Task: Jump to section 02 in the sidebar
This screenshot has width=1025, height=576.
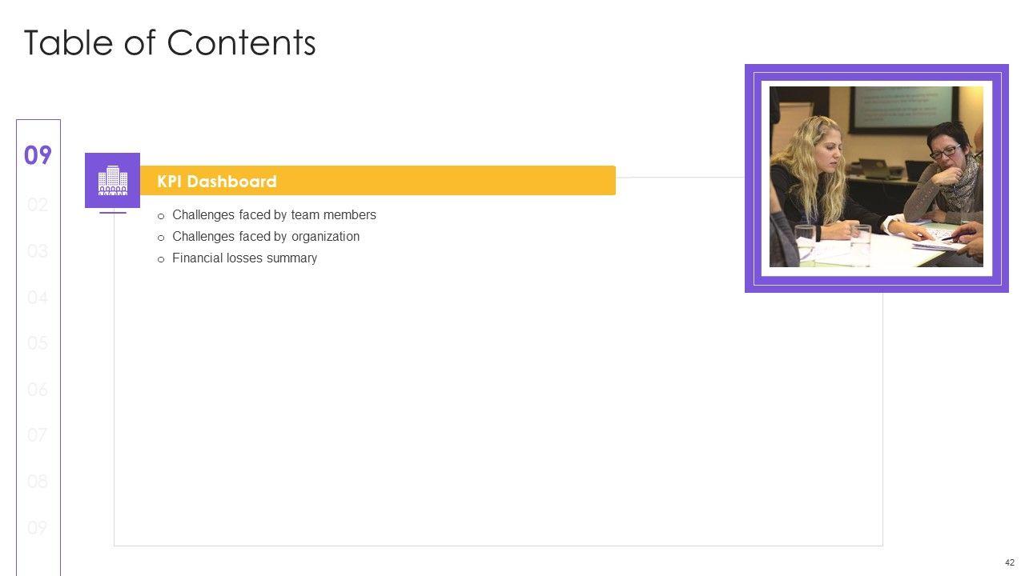Action: [x=38, y=205]
